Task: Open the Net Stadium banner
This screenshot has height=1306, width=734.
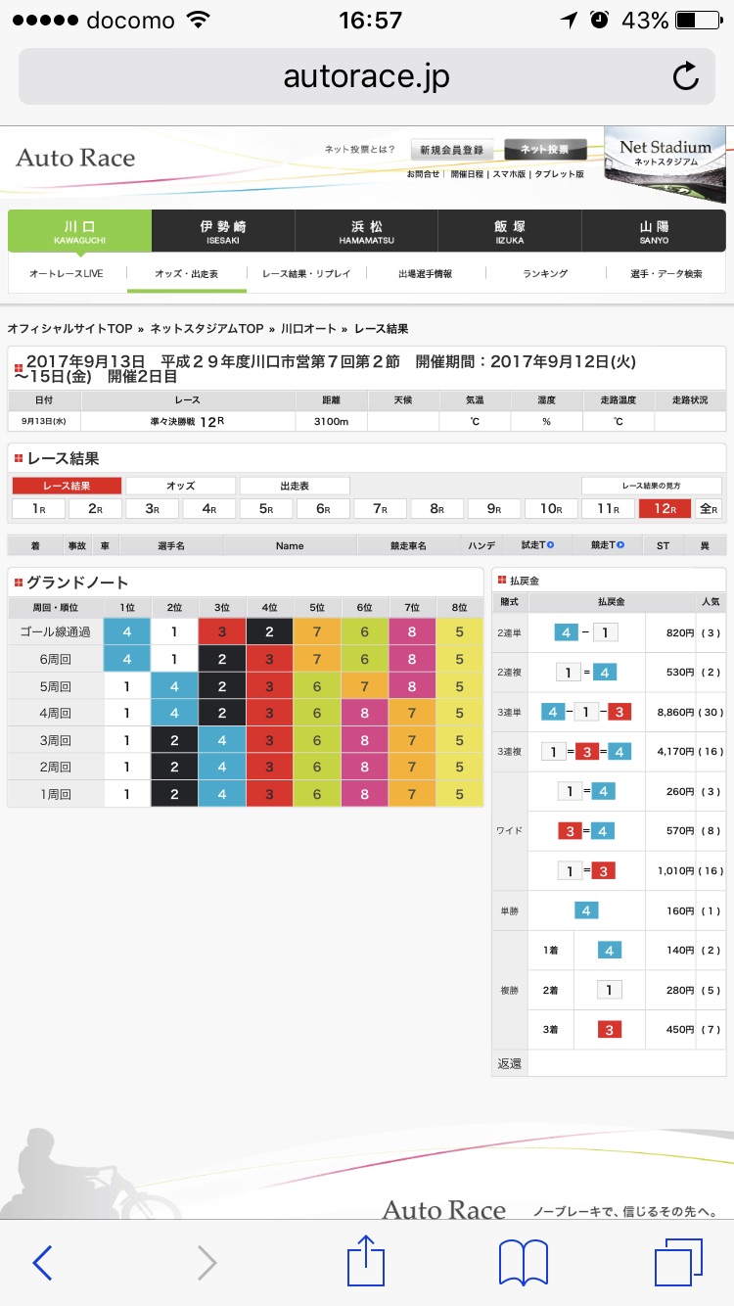Action: click(x=665, y=163)
